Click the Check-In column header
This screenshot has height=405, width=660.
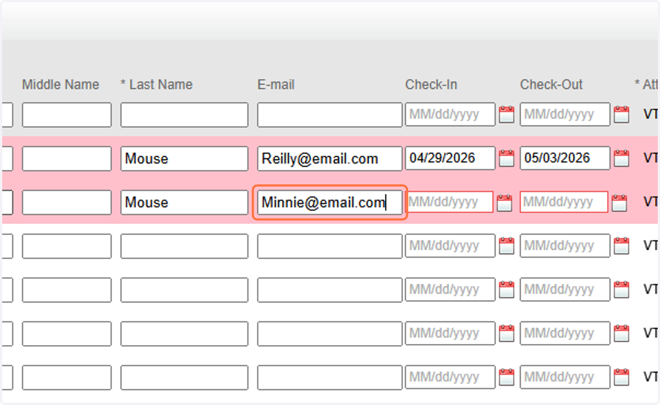click(431, 85)
